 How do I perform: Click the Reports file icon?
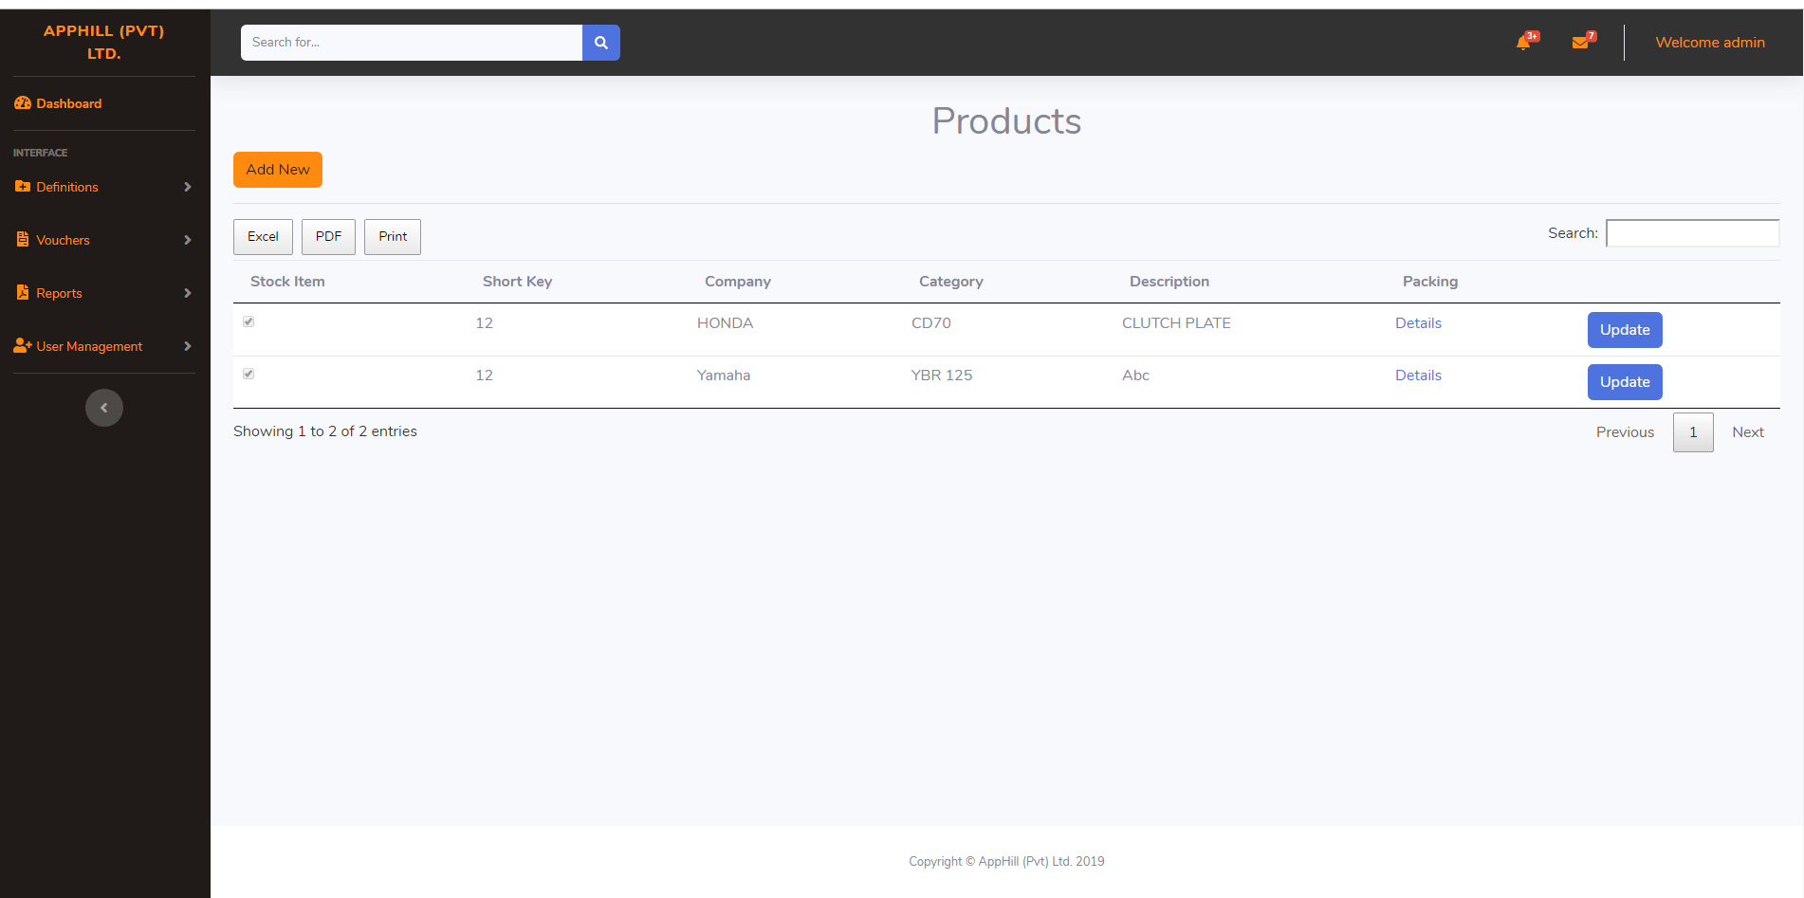coord(23,293)
